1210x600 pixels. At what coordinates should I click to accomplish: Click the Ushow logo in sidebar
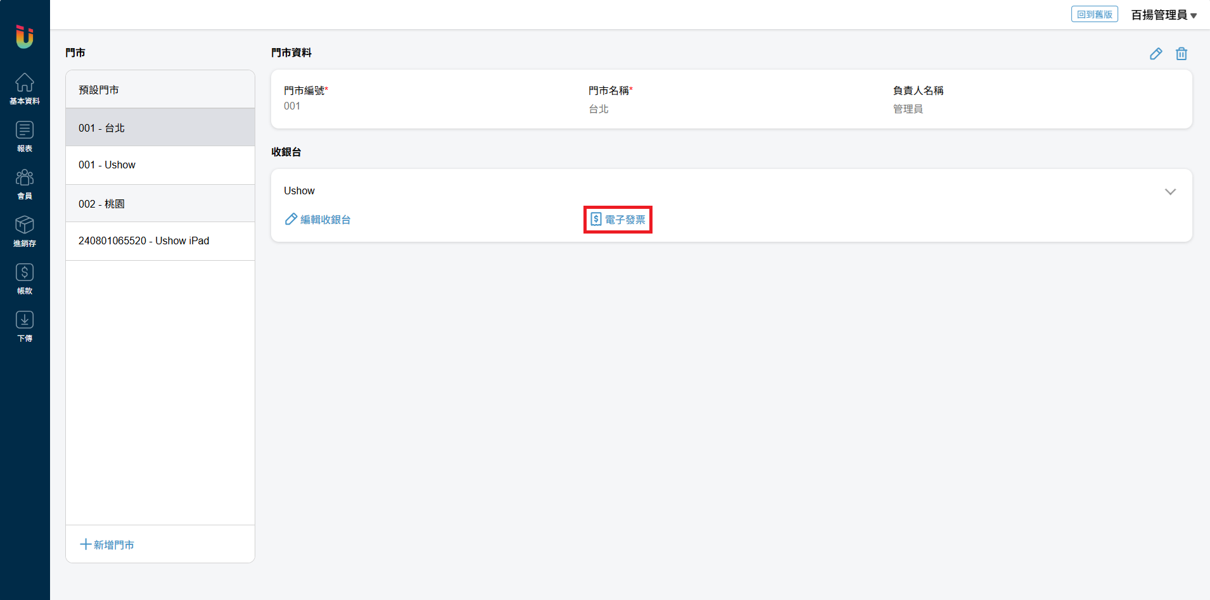point(25,36)
